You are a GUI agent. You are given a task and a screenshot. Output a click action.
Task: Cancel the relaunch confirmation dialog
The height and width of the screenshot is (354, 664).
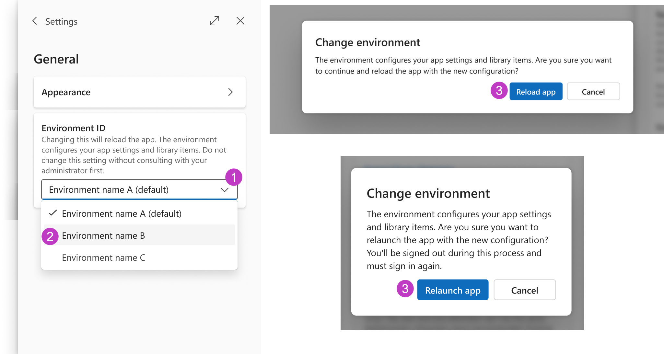tap(524, 290)
